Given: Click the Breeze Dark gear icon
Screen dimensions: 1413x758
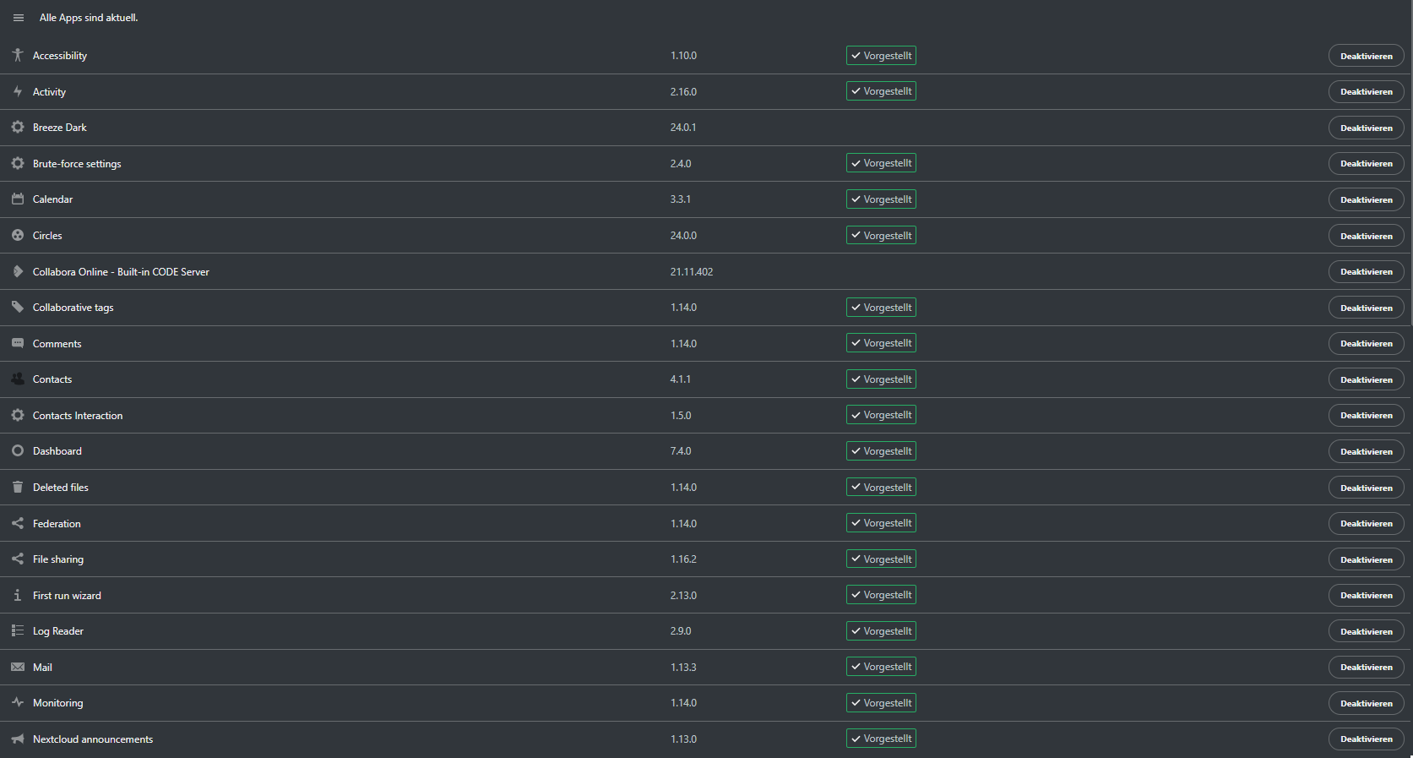Looking at the screenshot, I should tap(18, 127).
